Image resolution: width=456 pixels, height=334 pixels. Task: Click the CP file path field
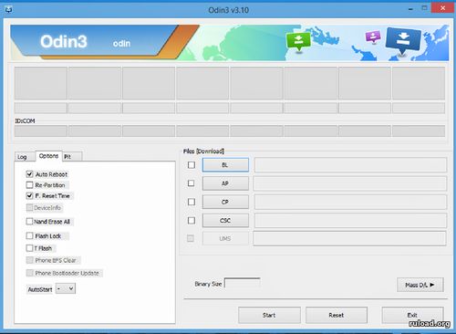pyautogui.click(x=350, y=202)
